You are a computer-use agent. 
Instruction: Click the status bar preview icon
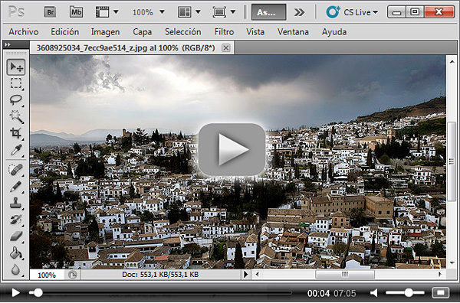click(73, 275)
